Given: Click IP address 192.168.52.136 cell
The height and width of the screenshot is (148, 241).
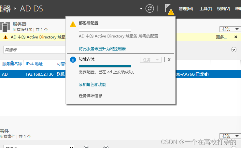Looking at the screenshot, I should point(39,74).
